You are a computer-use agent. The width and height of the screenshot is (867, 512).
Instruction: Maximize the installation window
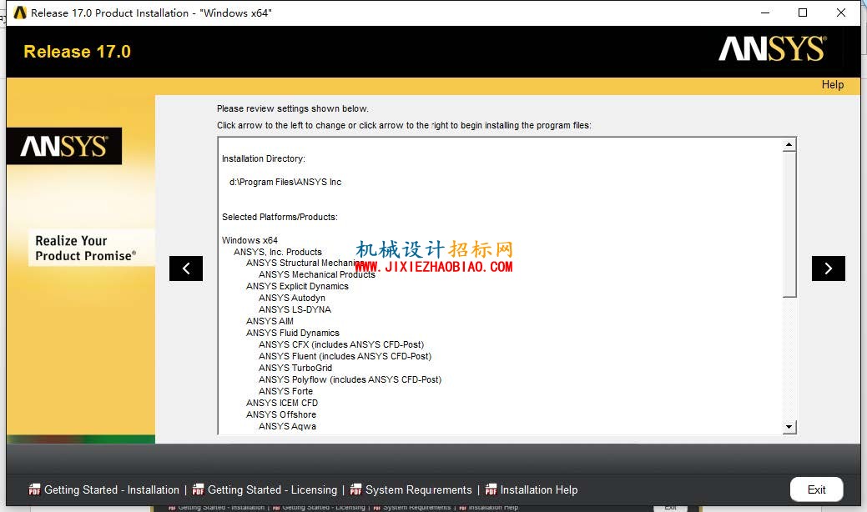click(803, 13)
